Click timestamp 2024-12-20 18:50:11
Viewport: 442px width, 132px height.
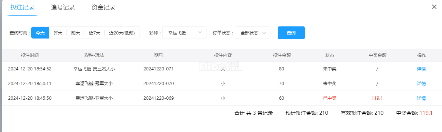[30, 83]
